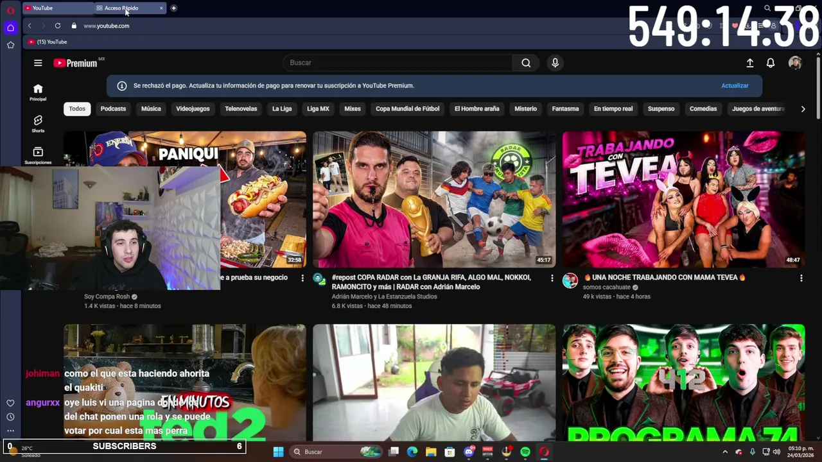The image size is (822, 462).
Task: Open Discord from the taskbar
Action: 469,452
